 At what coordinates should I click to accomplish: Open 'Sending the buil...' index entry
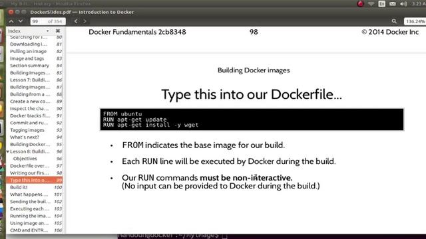(x=35, y=202)
